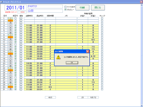
Task: Click the 印刷 print button
Action: tap(82, 8)
